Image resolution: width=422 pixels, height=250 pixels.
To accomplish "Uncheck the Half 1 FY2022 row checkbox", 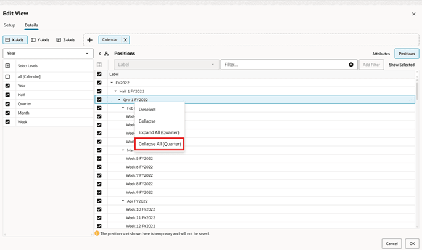I will (99, 91).
